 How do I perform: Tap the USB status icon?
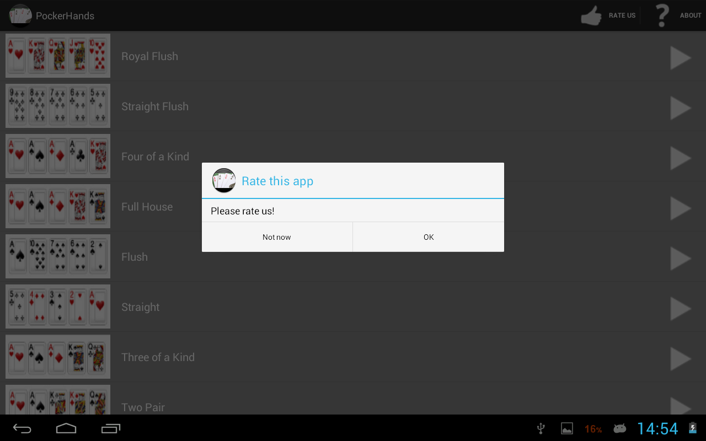point(541,429)
